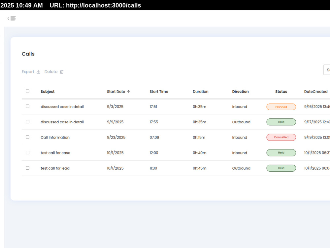Click the 11:30 start time cell
Viewport: 330px width, 248px height.
153,168
